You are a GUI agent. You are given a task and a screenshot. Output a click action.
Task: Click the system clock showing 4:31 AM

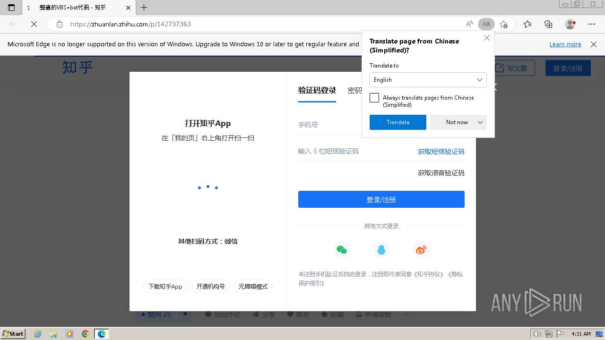[581, 334]
